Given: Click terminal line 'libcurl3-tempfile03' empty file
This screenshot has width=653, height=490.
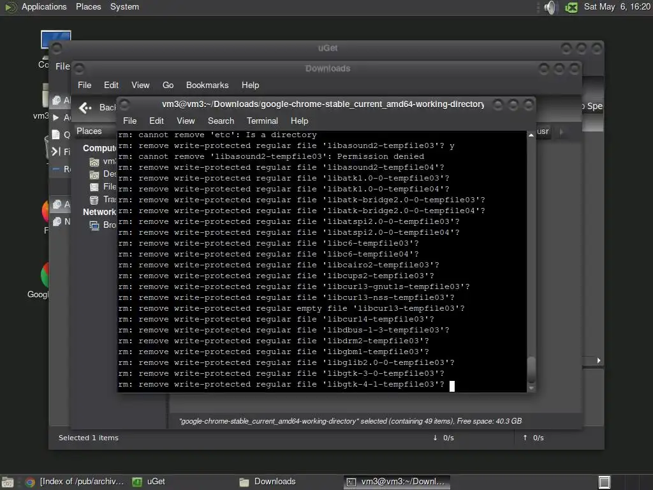Looking at the screenshot, I should point(291,308).
